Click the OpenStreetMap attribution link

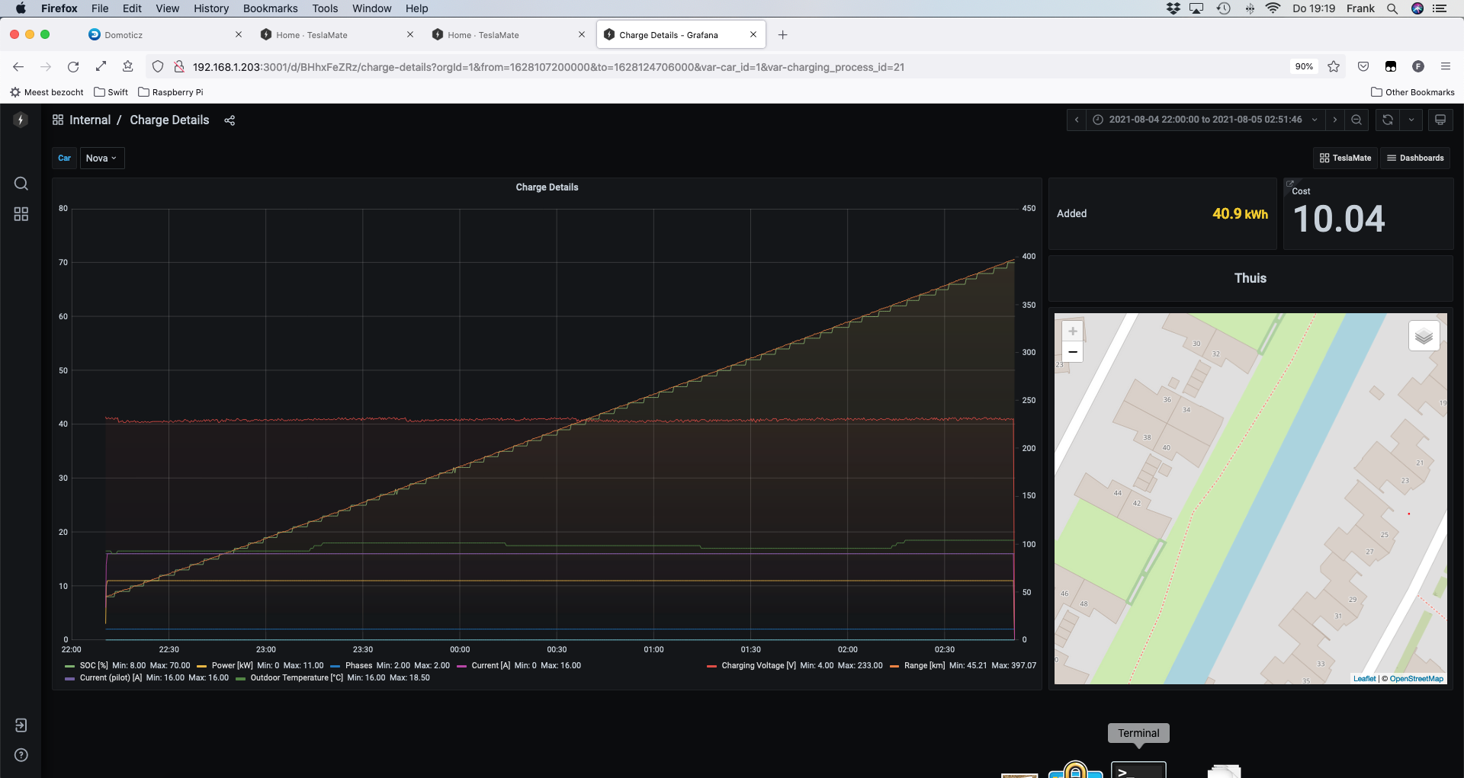pos(1415,678)
